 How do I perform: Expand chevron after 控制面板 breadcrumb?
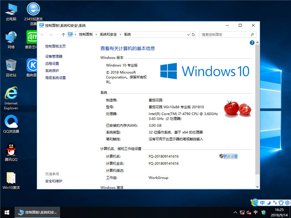[x=96, y=35]
